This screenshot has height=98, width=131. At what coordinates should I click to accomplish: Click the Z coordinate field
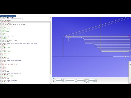pos(60,81)
